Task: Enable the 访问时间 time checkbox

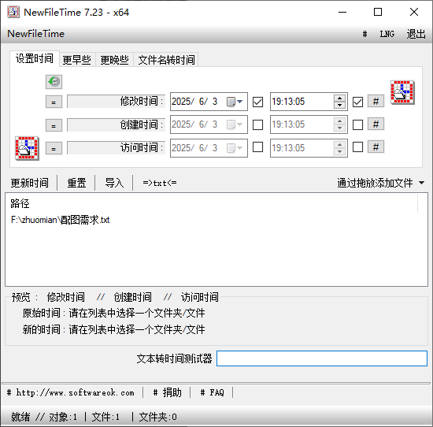Action: (357, 147)
